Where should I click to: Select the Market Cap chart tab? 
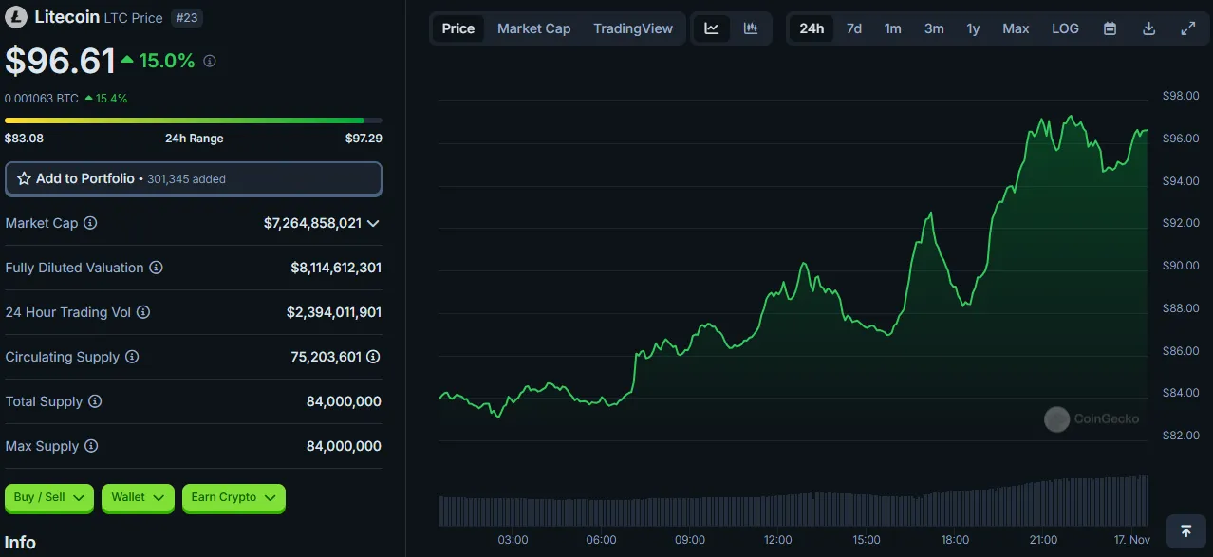(534, 28)
